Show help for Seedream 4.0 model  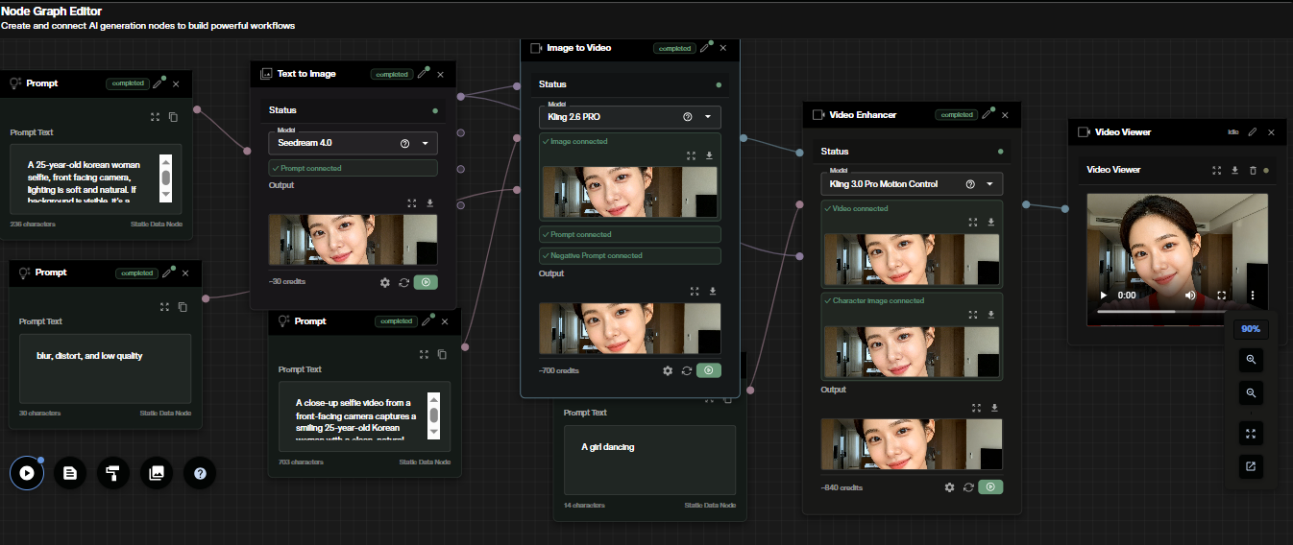click(404, 143)
